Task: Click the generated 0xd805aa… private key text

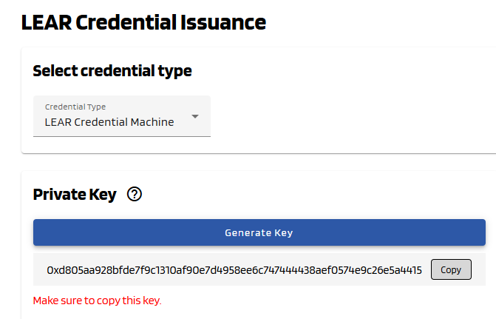Action: tap(234, 270)
